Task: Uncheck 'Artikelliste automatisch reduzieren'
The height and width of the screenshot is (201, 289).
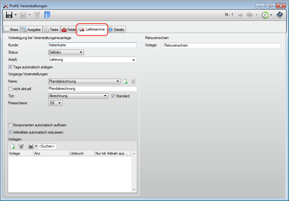Action: 10,132
